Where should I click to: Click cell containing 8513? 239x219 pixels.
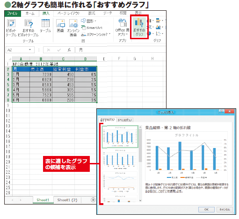click(41, 85)
